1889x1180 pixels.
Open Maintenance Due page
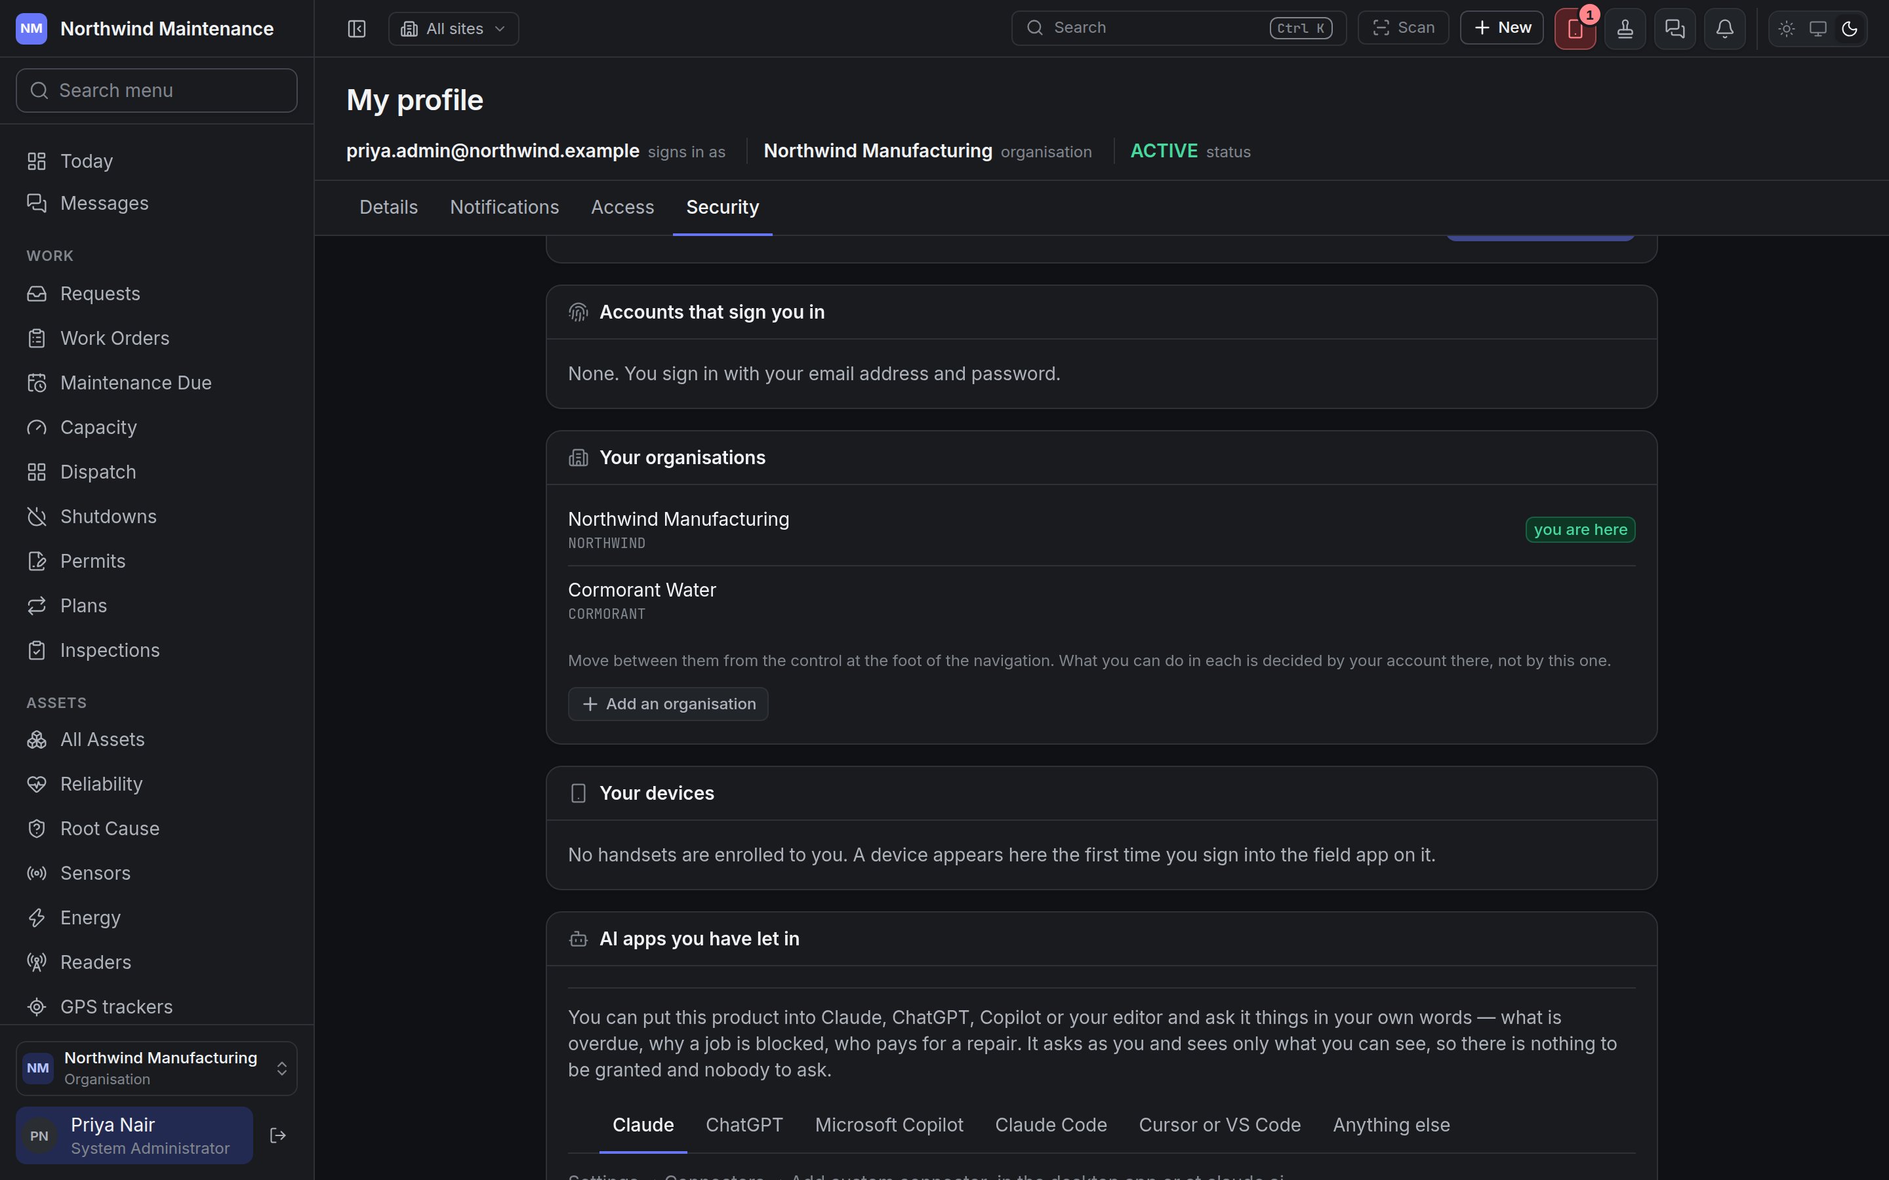(x=156, y=382)
